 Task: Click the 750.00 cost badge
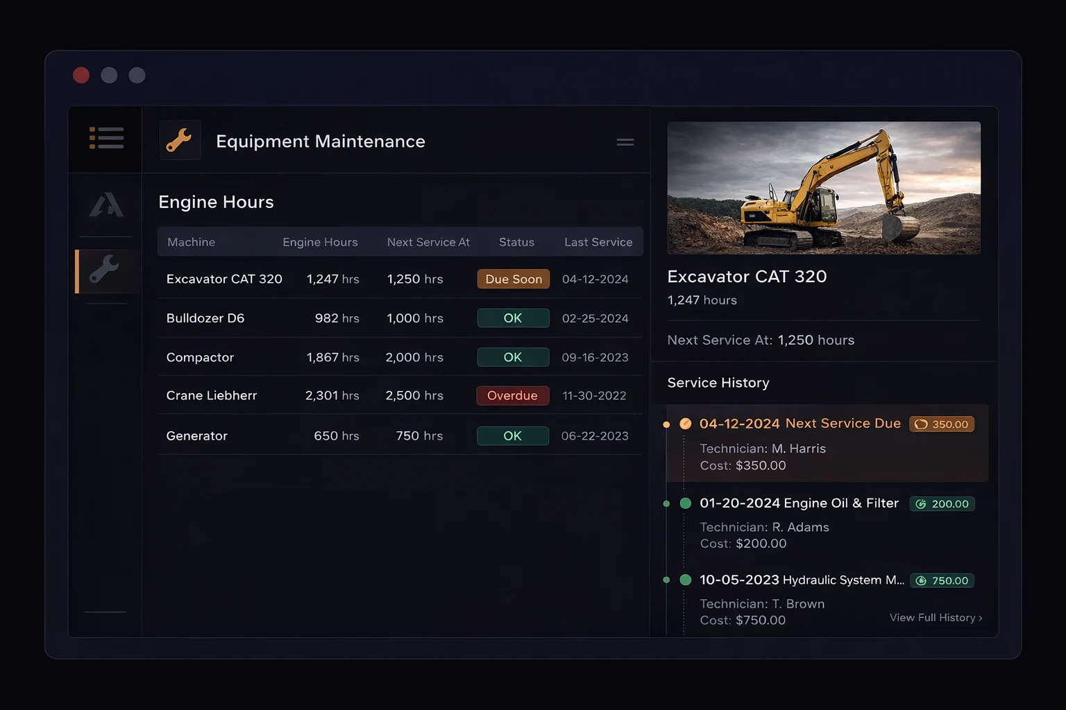coord(942,581)
